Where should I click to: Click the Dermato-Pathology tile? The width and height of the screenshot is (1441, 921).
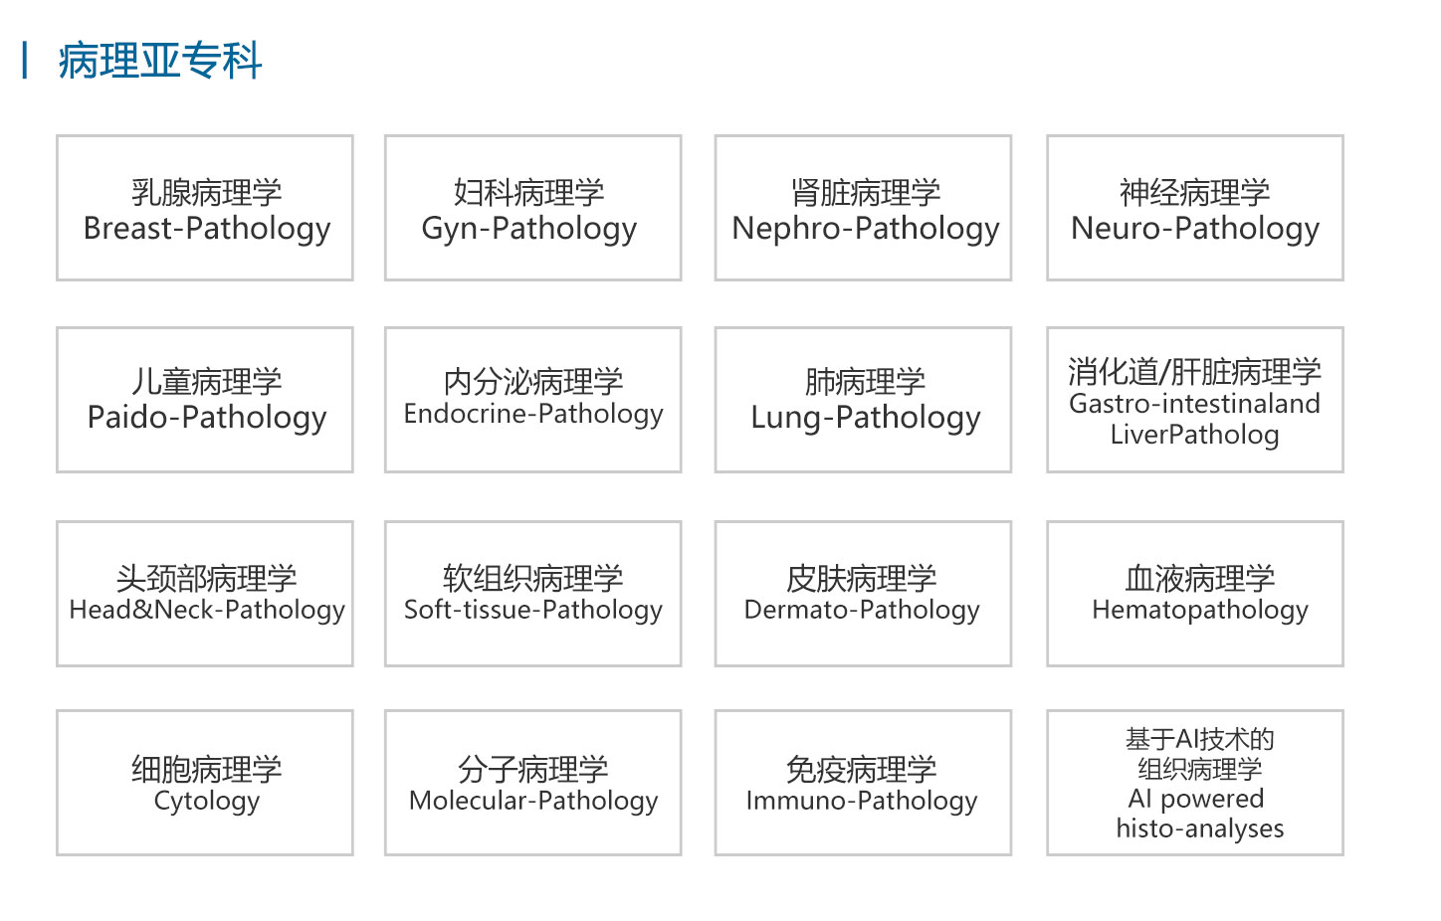click(x=863, y=594)
